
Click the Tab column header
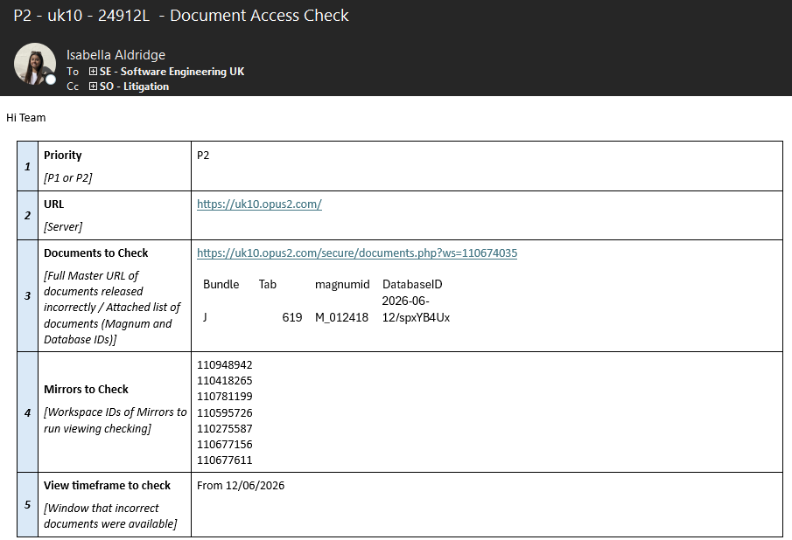click(x=268, y=284)
